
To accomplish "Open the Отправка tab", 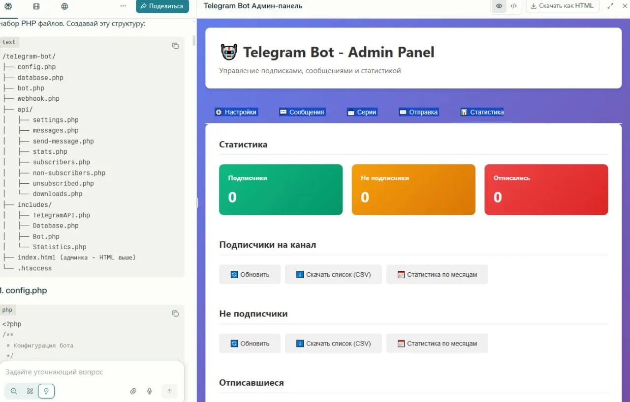I will click(418, 112).
